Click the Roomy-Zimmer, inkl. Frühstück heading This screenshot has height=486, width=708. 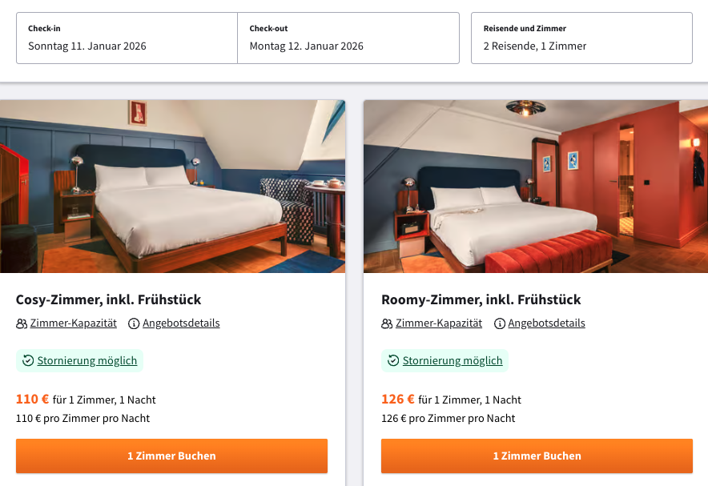[x=481, y=299]
